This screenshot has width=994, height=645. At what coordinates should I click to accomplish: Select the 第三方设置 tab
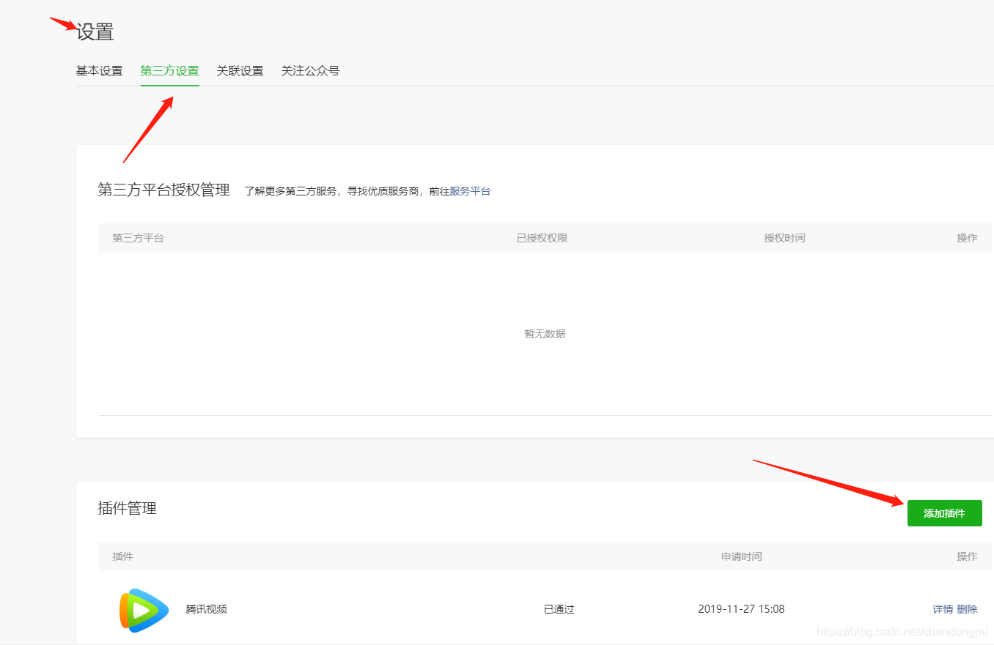169,71
